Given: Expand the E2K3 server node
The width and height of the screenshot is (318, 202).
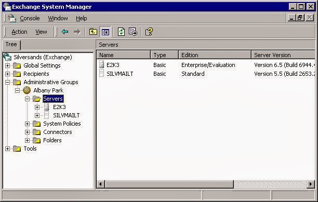Looking at the screenshot, I should pyautogui.click(x=37, y=107).
